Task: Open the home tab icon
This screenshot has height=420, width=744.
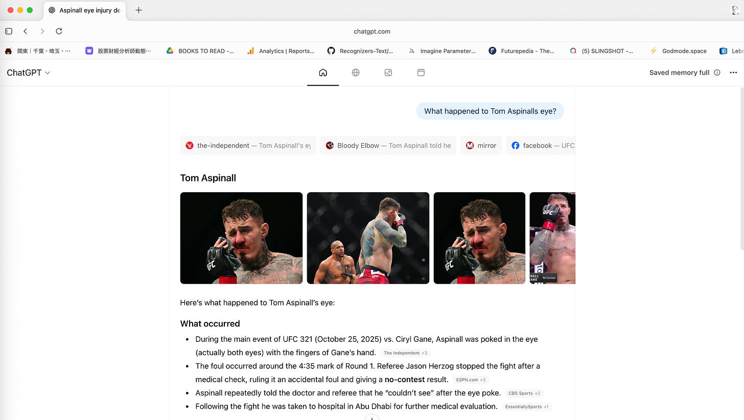Action: [x=323, y=73]
